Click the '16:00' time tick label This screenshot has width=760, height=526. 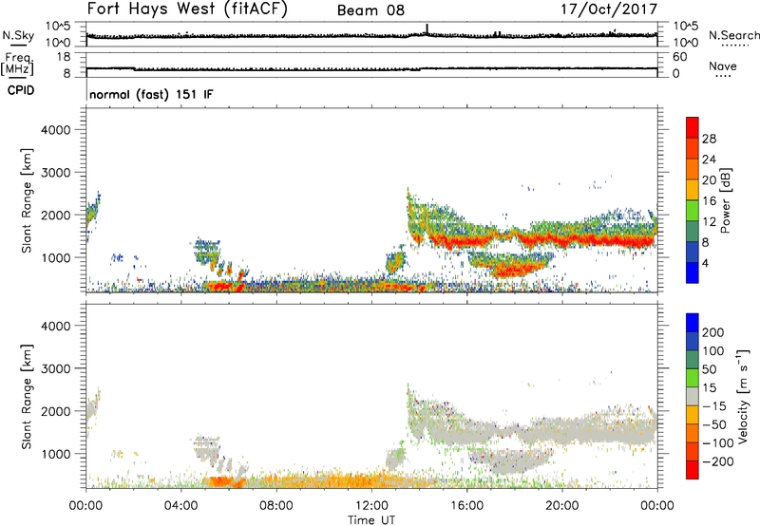(x=466, y=506)
